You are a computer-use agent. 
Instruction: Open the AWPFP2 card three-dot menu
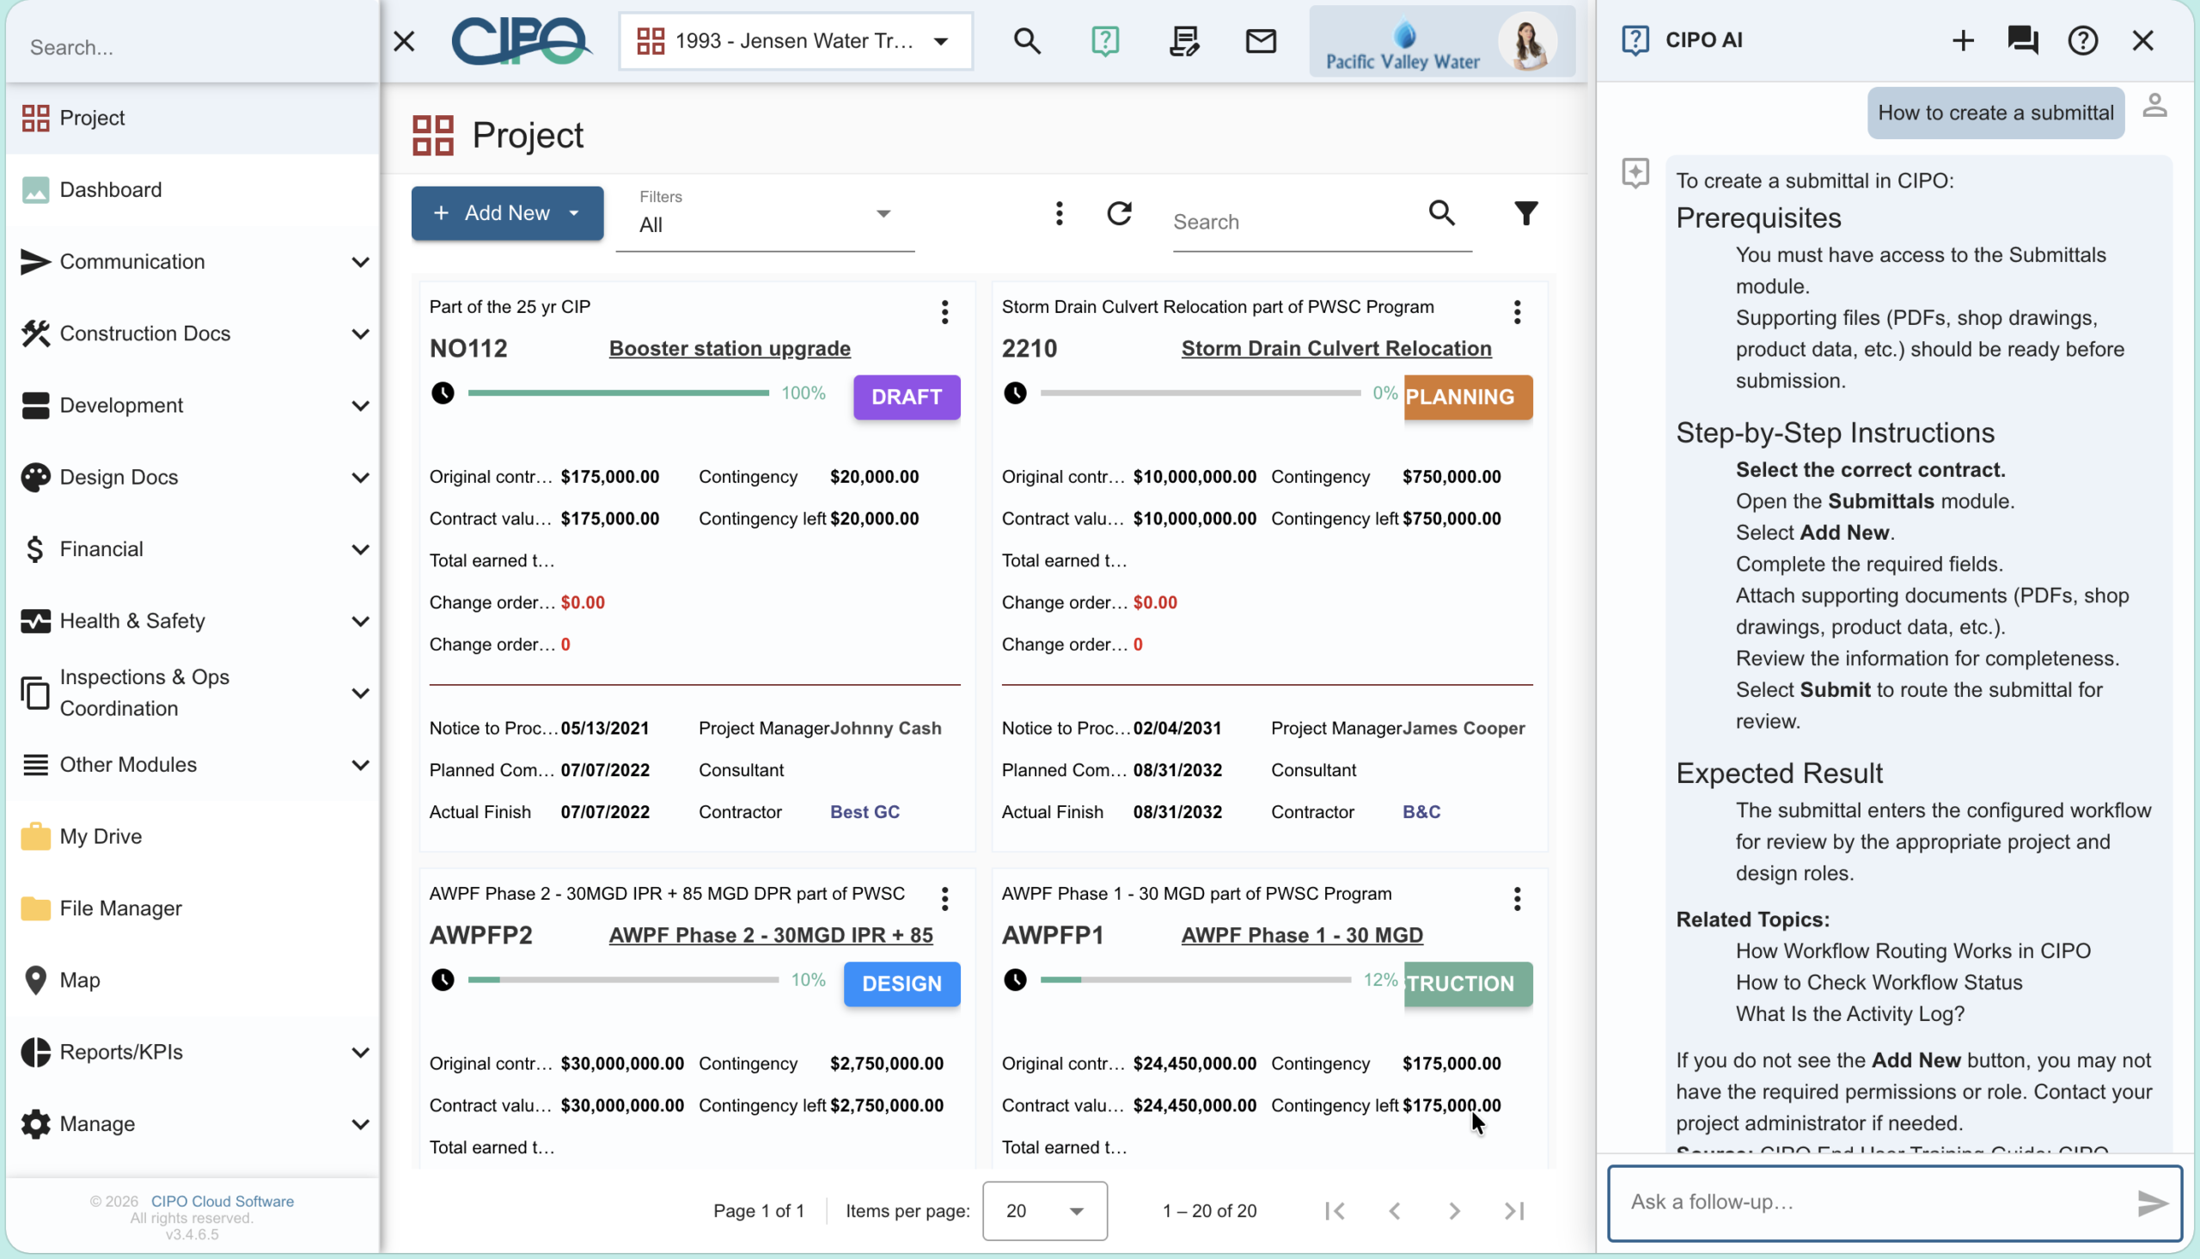point(944,899)
